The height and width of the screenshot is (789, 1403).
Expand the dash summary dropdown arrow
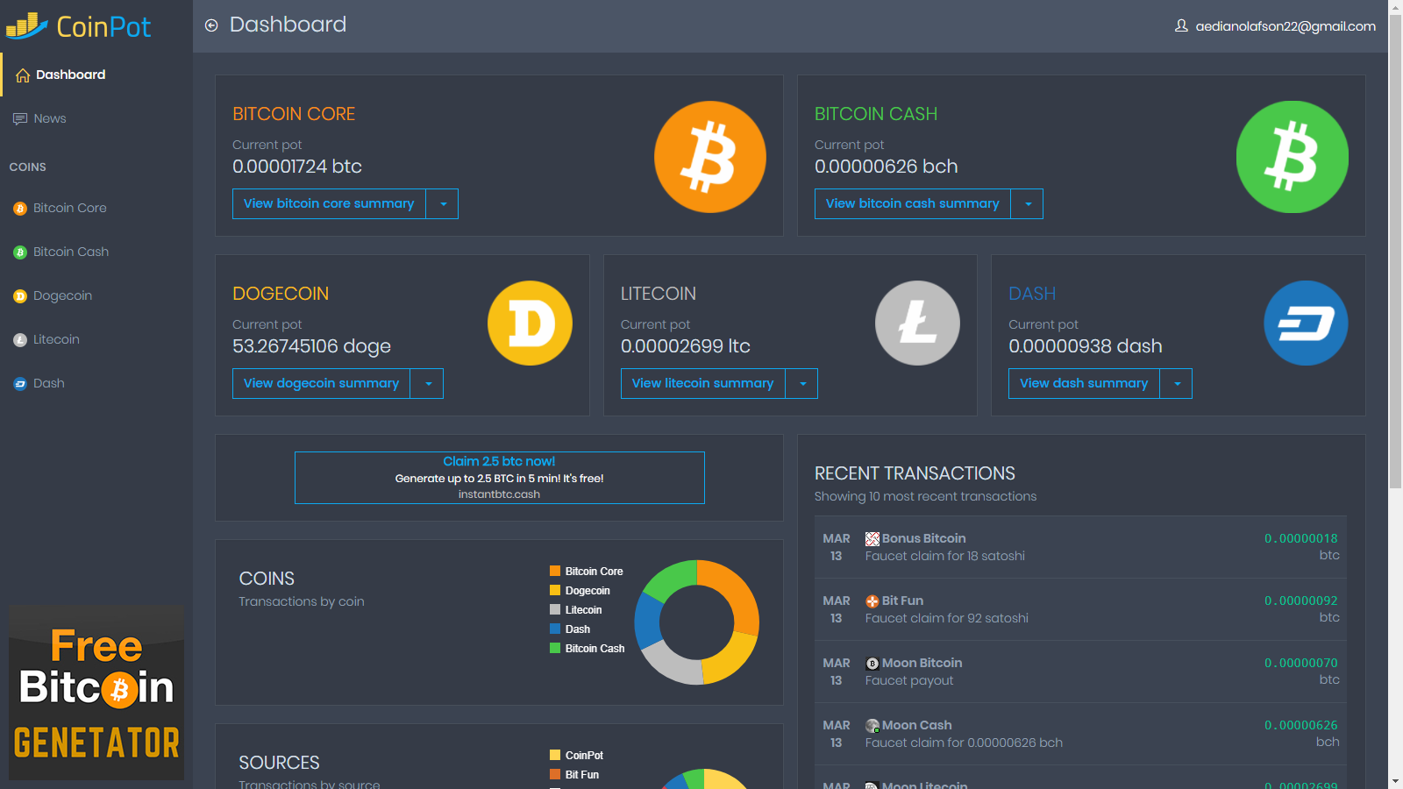click(1176, 384)
